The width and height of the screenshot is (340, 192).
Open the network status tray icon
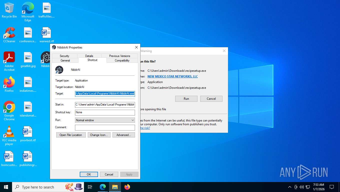point(308,187)
